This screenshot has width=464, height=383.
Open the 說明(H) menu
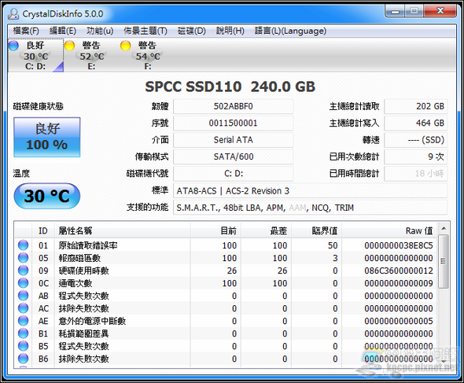click(230, 31)
